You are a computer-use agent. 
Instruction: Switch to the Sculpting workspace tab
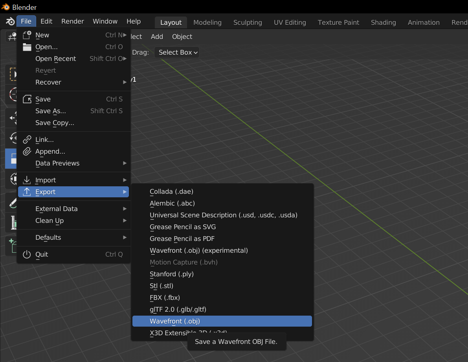[x=248, y=23]
